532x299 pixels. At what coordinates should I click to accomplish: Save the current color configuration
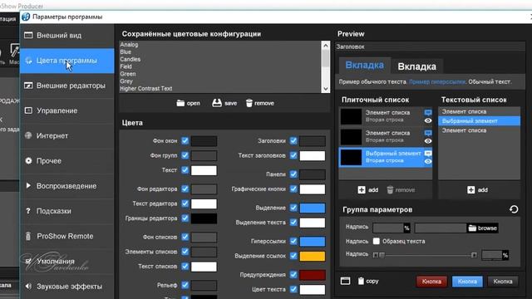click(x=224, y=103)
